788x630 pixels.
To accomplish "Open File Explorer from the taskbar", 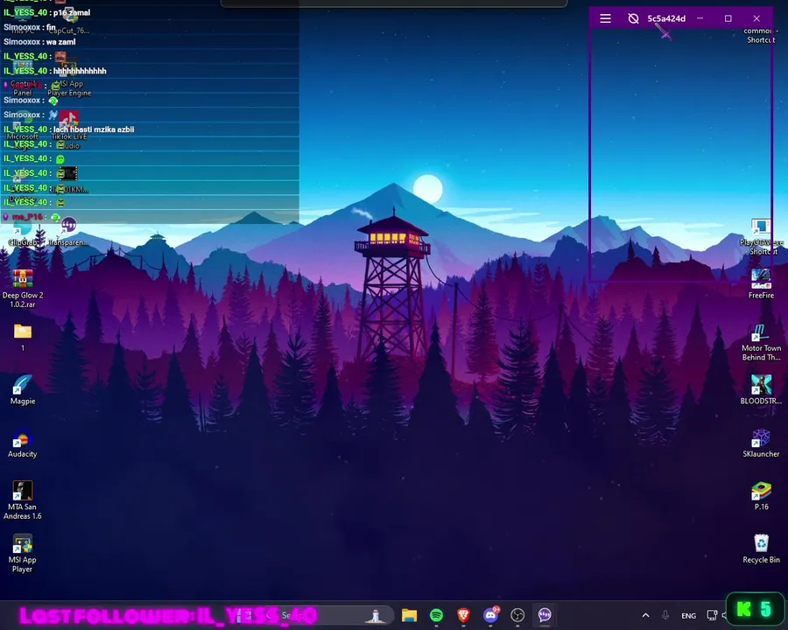I will (409, 615).
